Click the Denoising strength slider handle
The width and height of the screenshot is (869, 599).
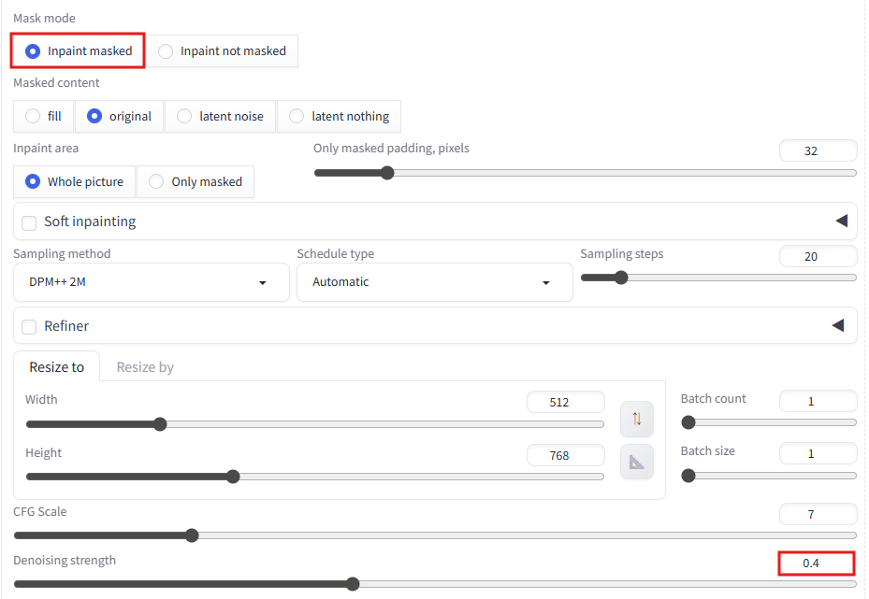coord(353,584)
